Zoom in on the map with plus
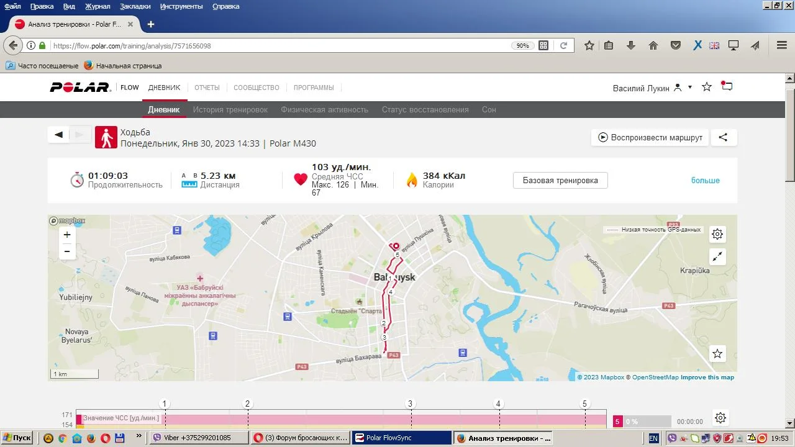Image resolution: width=795 pixels, height=447 pixels. point(67,235)
